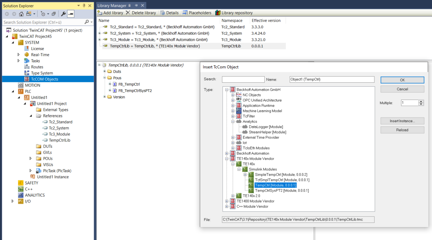The height and width of the screenshot is (240, 432).
Task: Open the Solution Explorer window options dropdown
Action: click(x=78, y=6)
